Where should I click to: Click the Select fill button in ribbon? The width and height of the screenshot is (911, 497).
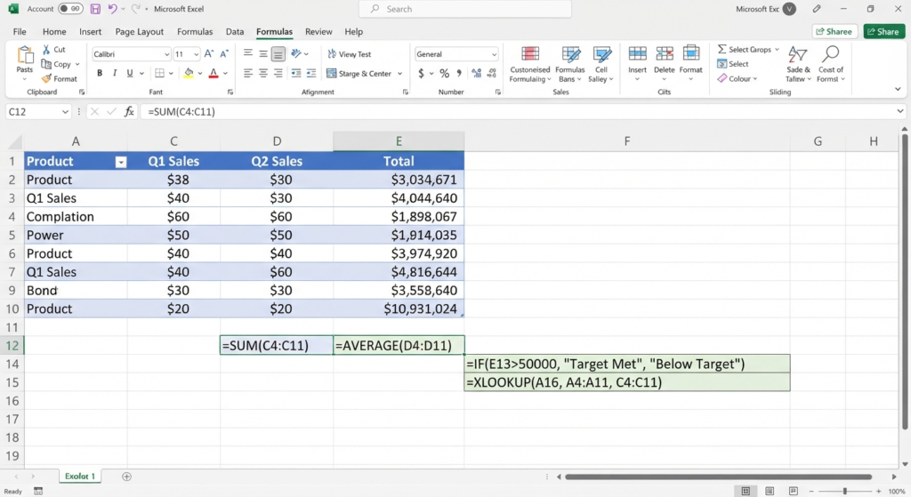tap(733, 64)
